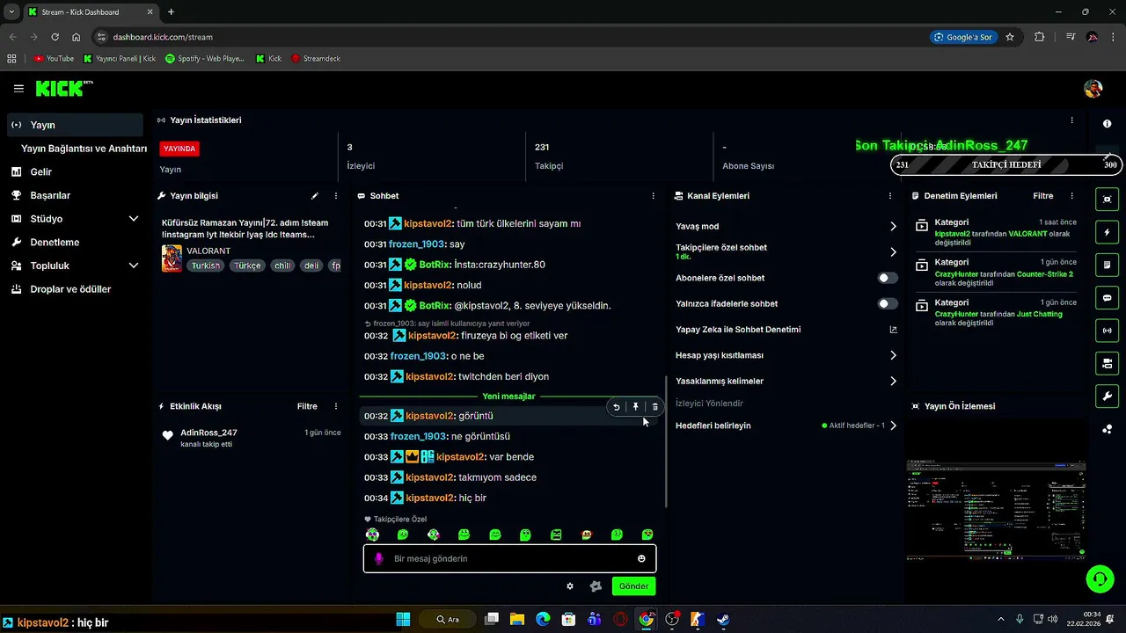The image size is (1126, 633).
Task: Open the YouTube bookmark
Action: point(54,59)
